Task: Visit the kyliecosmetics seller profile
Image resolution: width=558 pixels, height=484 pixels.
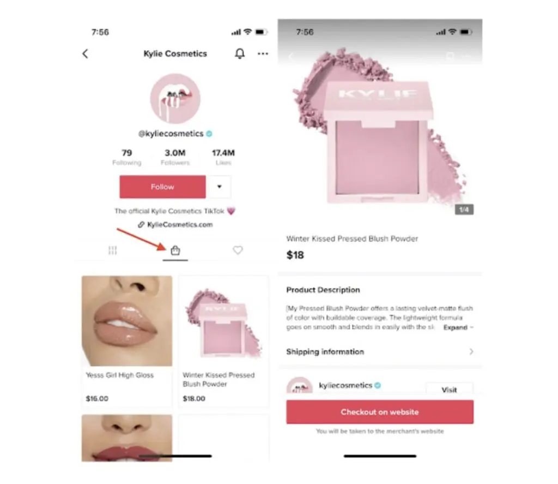Action: click(450, 389)
